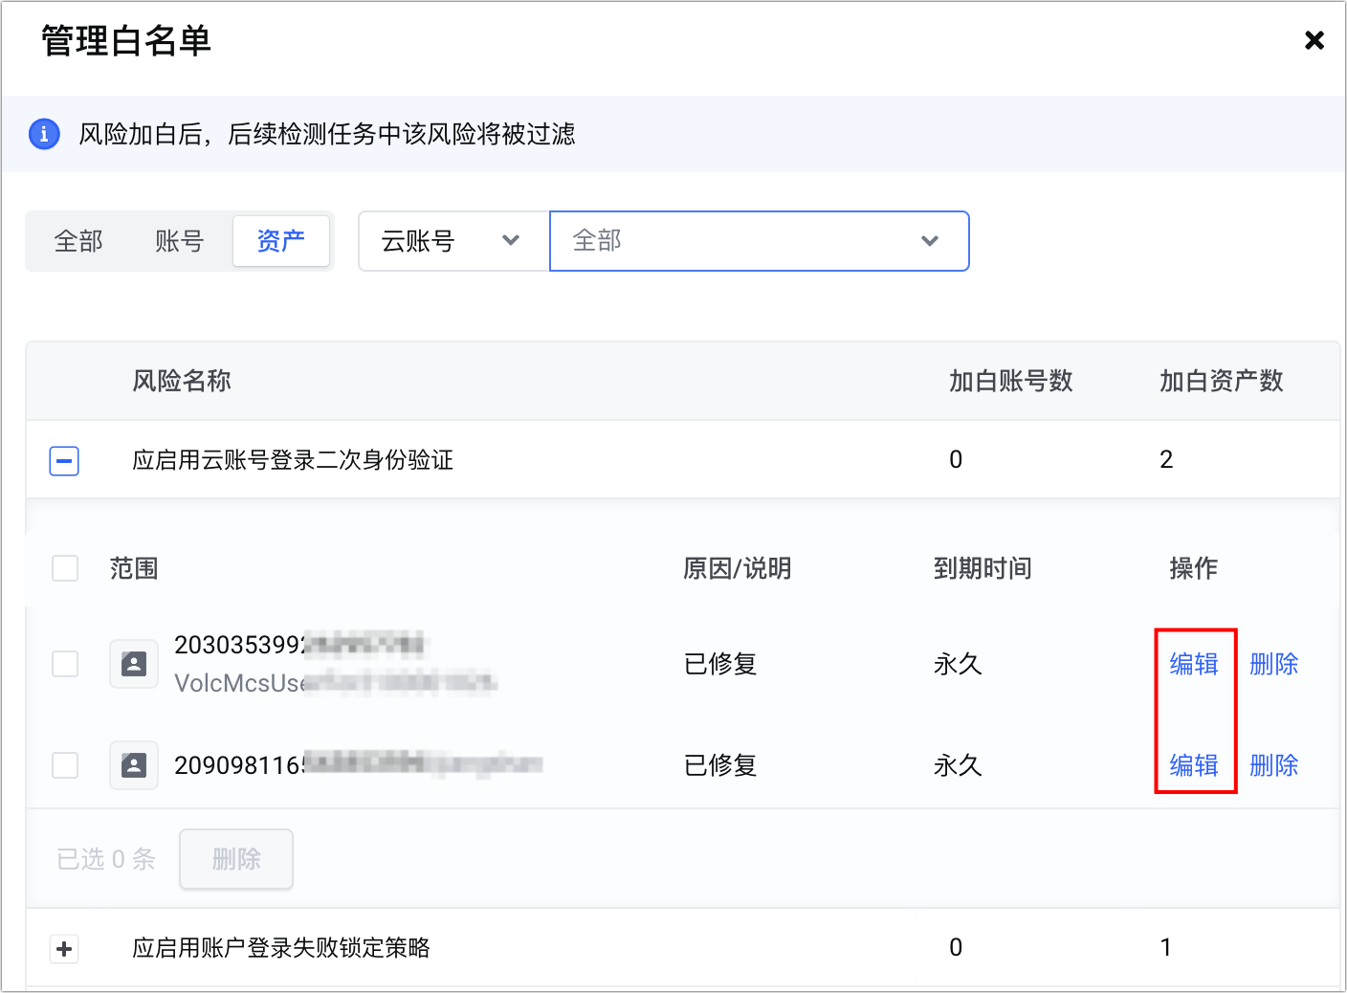
Task: Open the 云账号 dropdown
Action: click(454, 241)
